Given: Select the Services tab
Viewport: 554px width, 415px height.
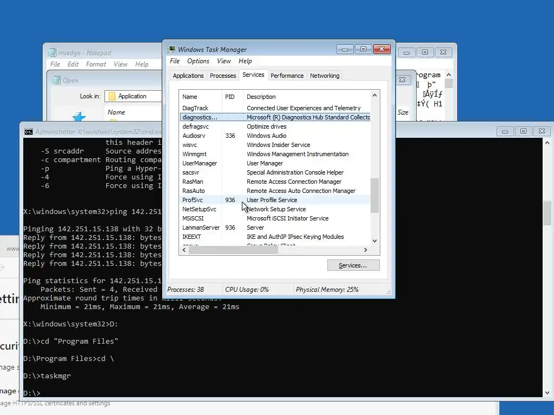Looking at the screenshot, I should (x=253, y=75).
